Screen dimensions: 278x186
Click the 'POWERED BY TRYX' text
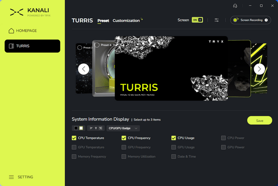(39, 16)
